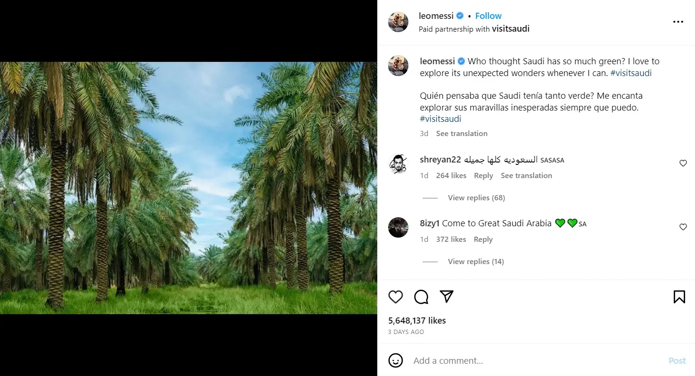Open the visitsaudi paid partnership page
Viewport: 695px width, 376px height.
click(510, 28)
